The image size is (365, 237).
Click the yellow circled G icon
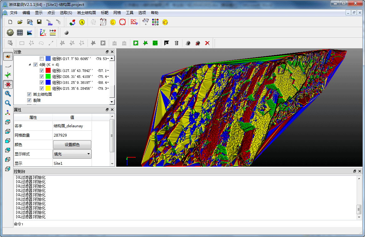tap(113, 22)
